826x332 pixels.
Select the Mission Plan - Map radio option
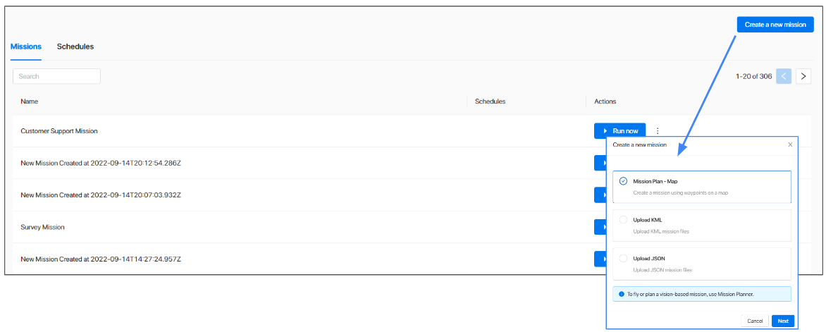point(623,180)
